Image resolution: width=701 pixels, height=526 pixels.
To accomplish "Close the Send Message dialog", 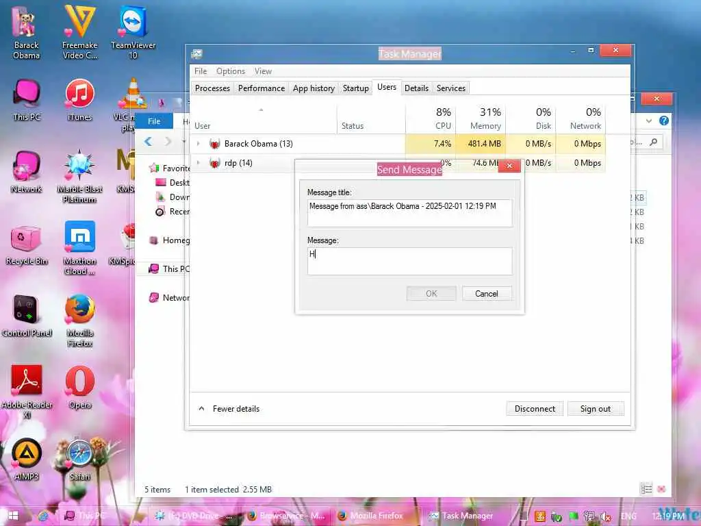I will click(509, 166).
